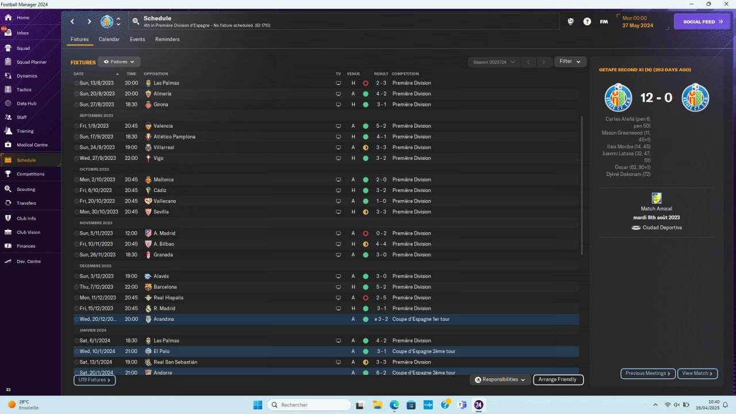This screenshot has width=736, height=414.
Task: Go forward with the right navigation arrow
Action: pos(89,22)
